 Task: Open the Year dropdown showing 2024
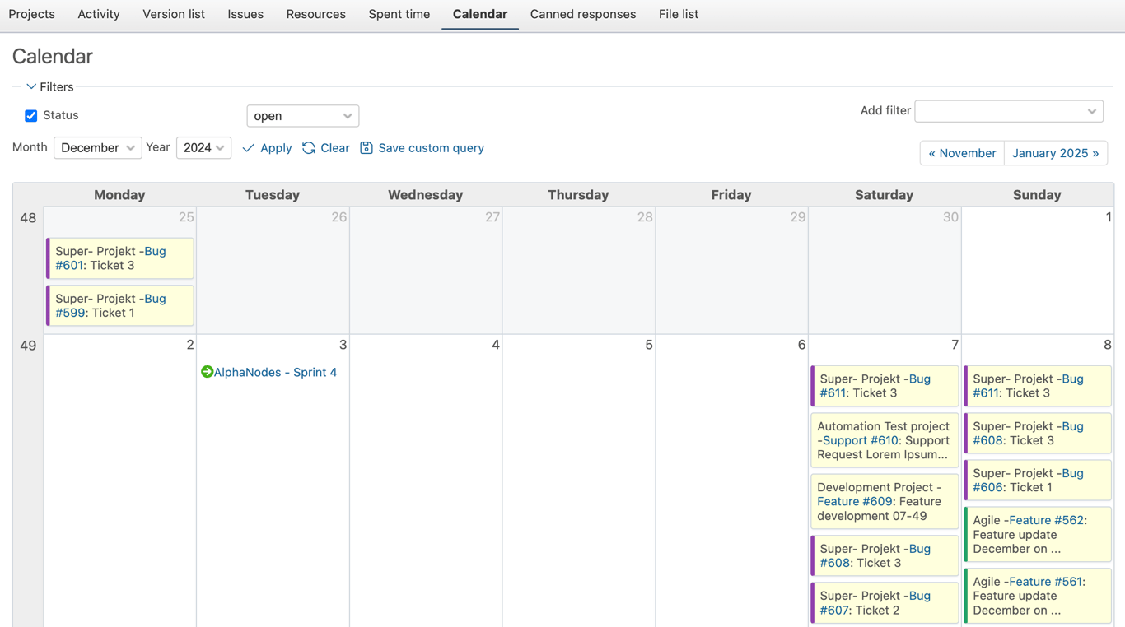(203, 147)
